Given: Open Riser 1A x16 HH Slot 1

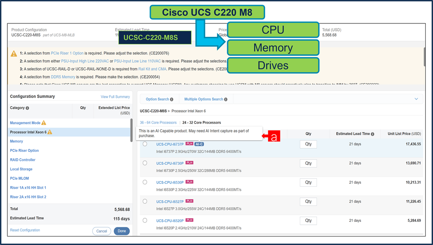Looking at the screenshot, I should click(28, 188).
